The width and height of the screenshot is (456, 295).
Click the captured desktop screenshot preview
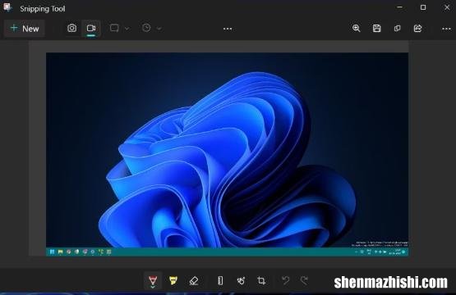pyautogui.click(x=227, y=154)
